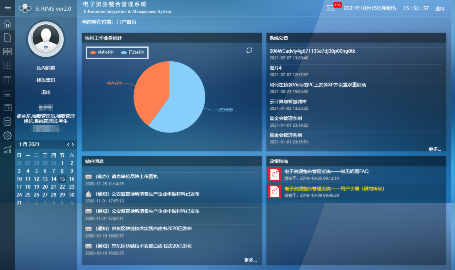Click the open book icon in sidebar

point(7,51)
